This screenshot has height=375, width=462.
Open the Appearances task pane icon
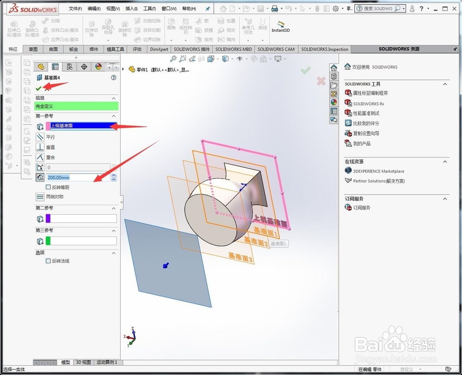[x=334, y=102]
